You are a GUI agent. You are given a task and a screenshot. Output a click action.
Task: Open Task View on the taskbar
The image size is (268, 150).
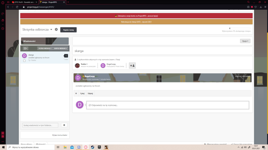tap(58, 147)
